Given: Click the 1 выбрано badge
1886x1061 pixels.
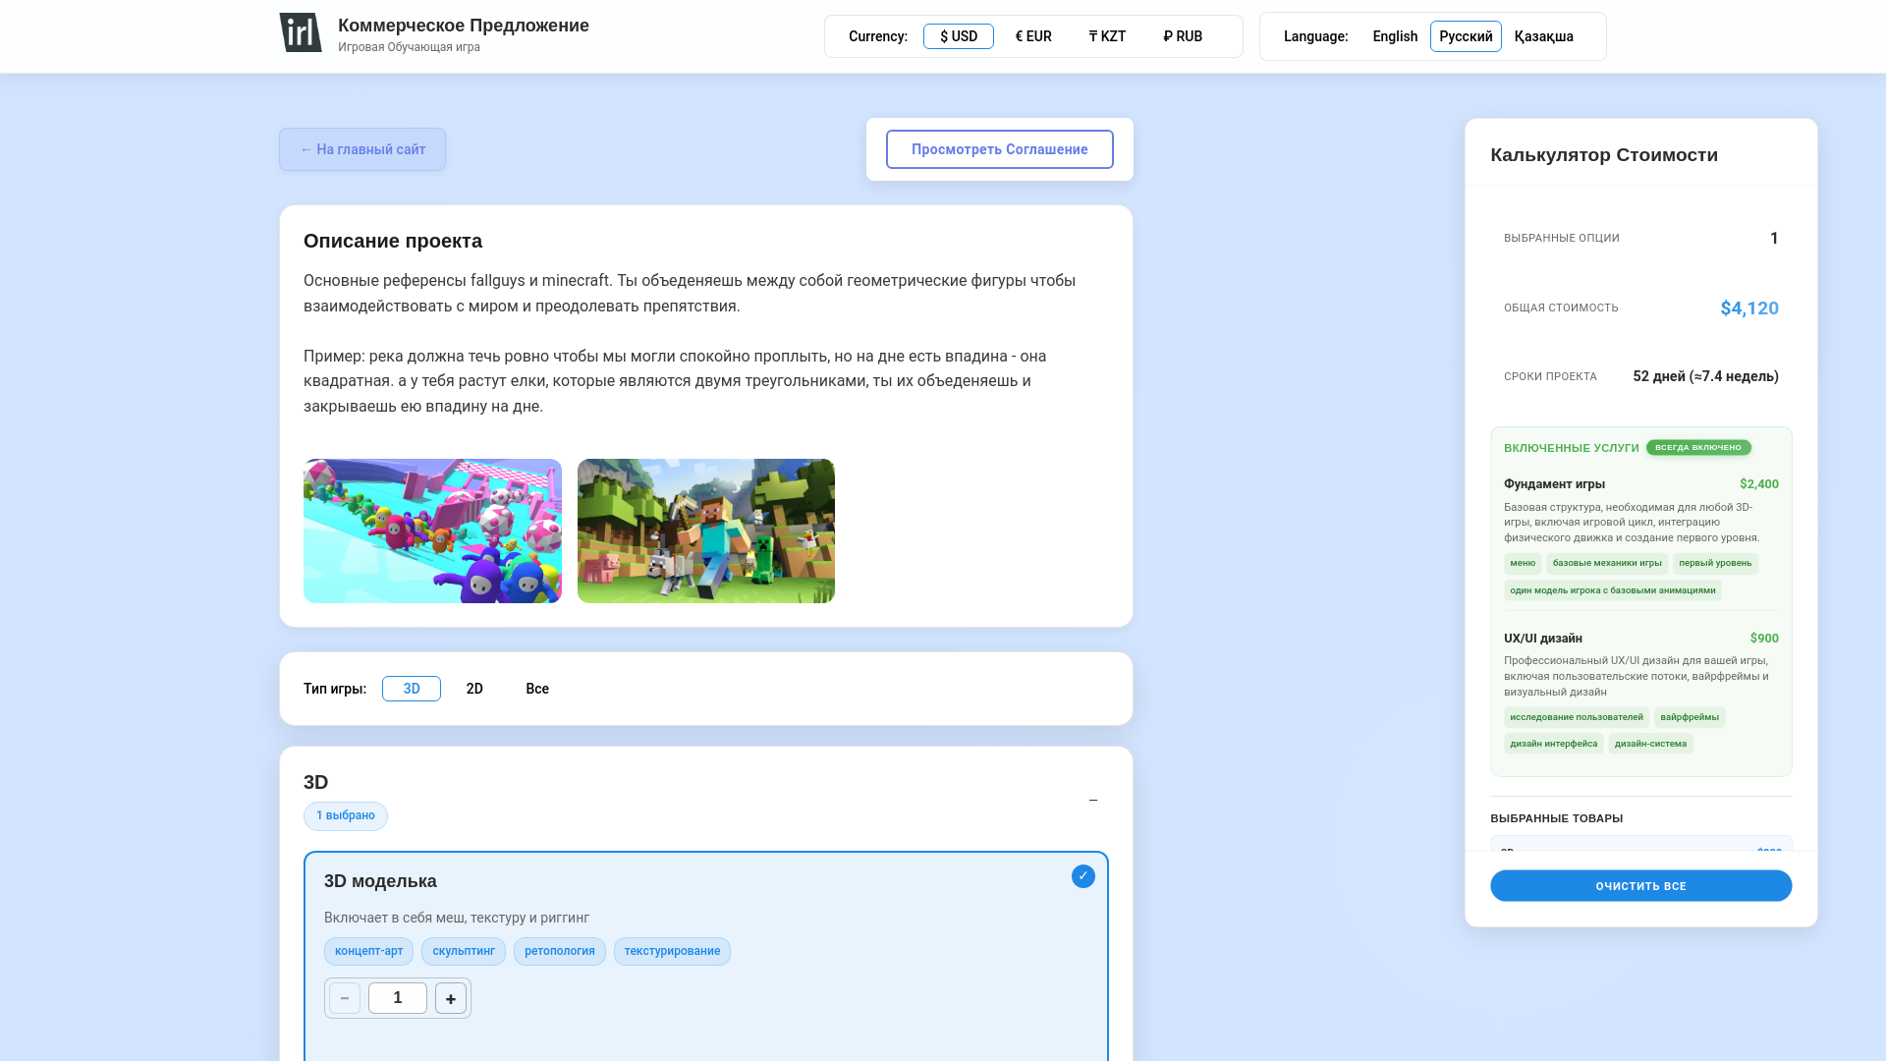Looking at the screenshot, I should (x=346, y=816).
